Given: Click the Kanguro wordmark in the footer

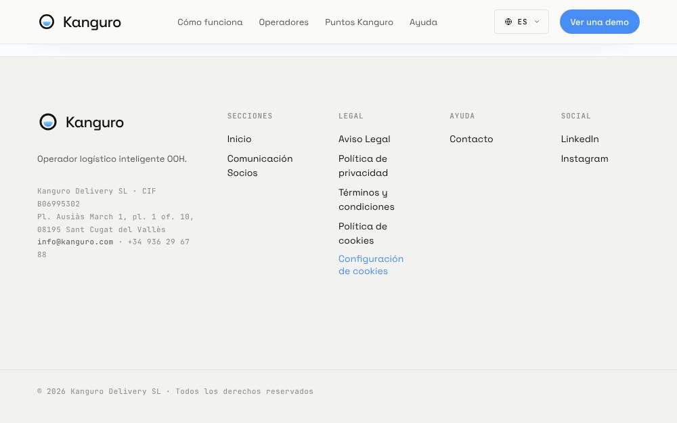Looking at the screenshot, I should [x=95, y=122].
